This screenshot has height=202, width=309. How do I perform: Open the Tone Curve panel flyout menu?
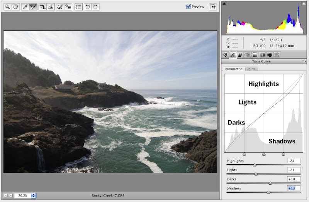coord(304,61)
